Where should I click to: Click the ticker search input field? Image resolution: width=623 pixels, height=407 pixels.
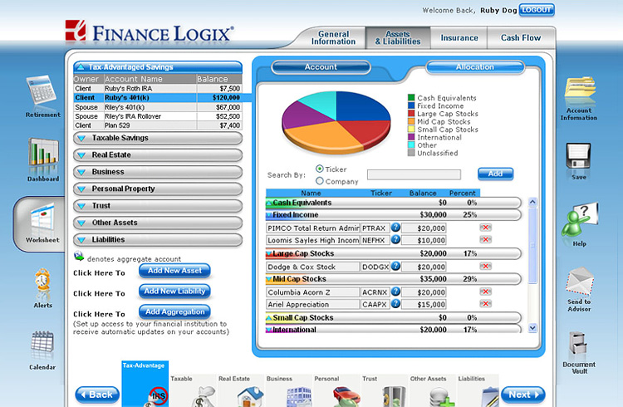414,174
